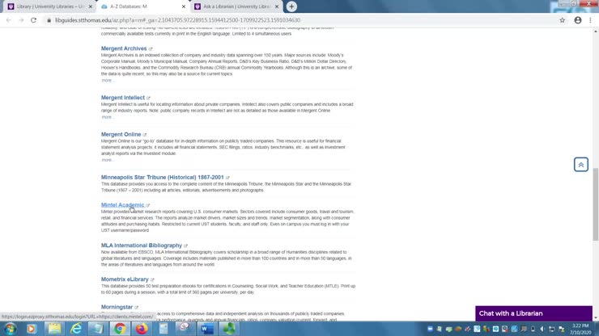The height and width of the screenshot is (336, 599).
Task: Expand 'more...' under Mergent Archives description
Action: (x=107, y=80)
